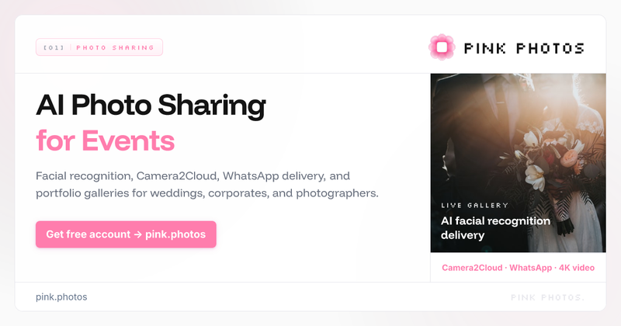
Task: Click the AI Photo Sharing headline
Action: (151, 106)
